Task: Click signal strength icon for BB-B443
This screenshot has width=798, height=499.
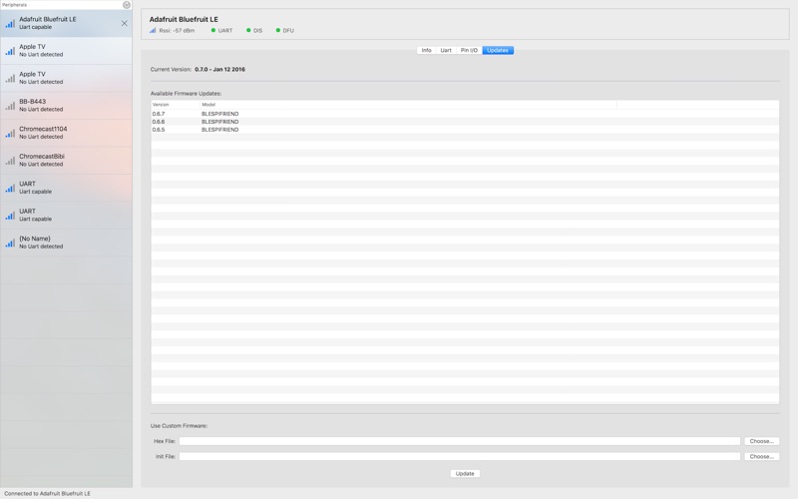Action: pyautogui.click(x=10, y=106)
